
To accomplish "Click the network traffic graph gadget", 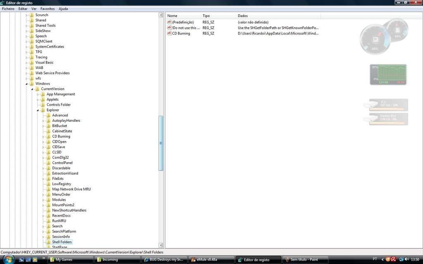I will point(388,75).
